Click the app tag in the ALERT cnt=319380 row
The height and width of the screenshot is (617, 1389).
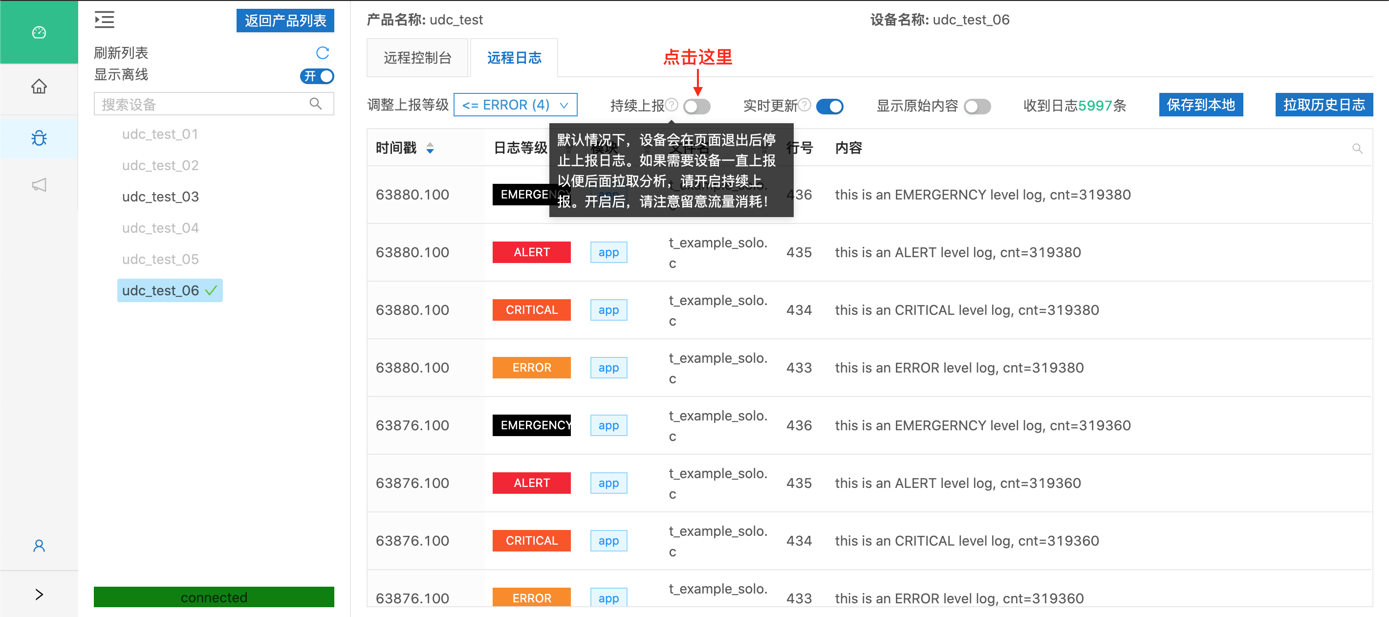pos(608,252)
